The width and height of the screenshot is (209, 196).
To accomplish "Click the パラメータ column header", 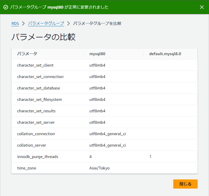I will point(27,54).
